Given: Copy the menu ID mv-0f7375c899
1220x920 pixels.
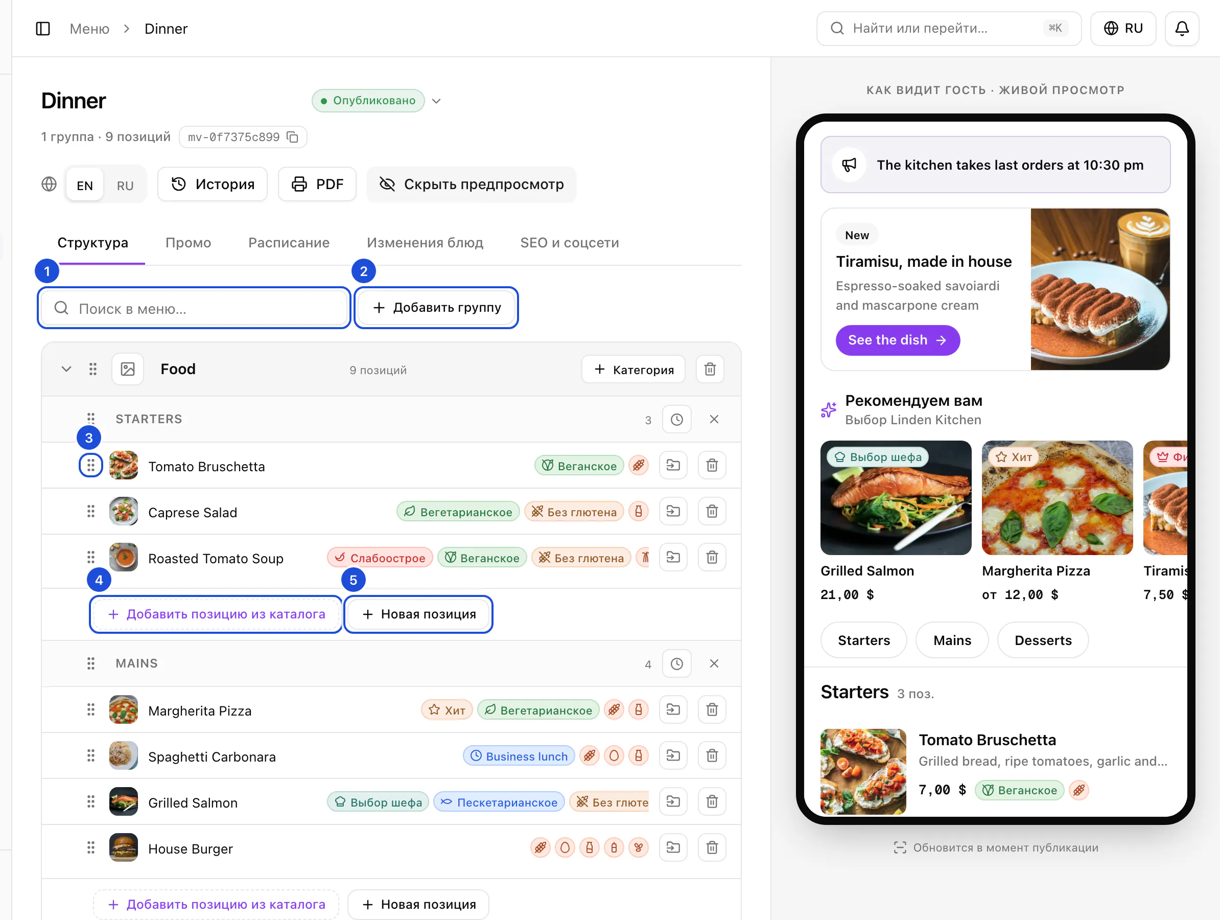Looking at the screenshot, I should (x=293, y=137).
